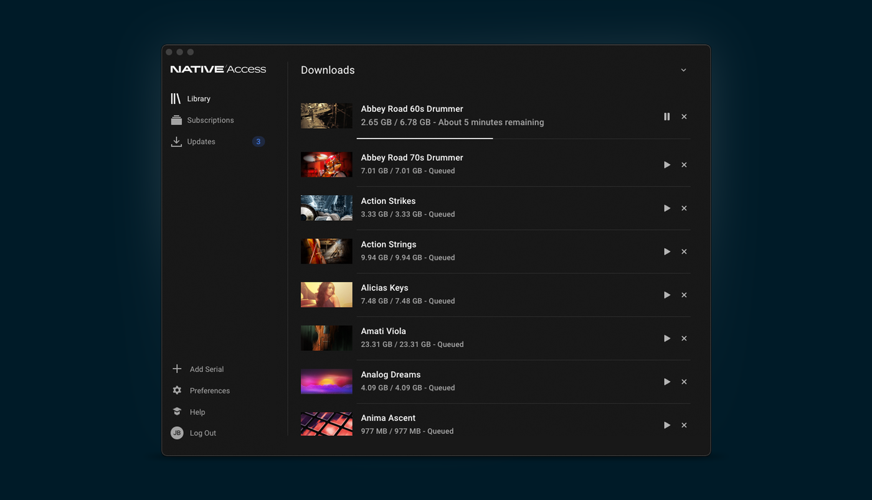Viewport: 872px width, 500px height.
Task: Click the Abbey Road 60s Drummer progress bar
Action: pos(523,138)
